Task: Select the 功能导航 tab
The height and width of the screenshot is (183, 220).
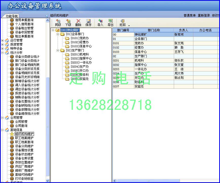Action: click(11, 16)
